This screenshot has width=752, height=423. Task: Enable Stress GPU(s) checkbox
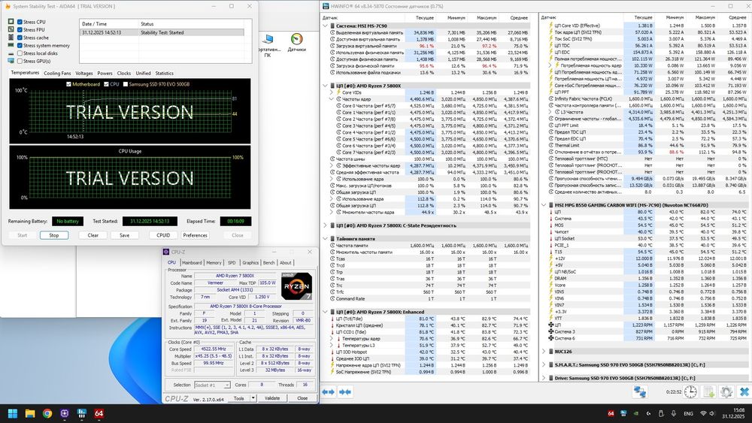(20, 61)
